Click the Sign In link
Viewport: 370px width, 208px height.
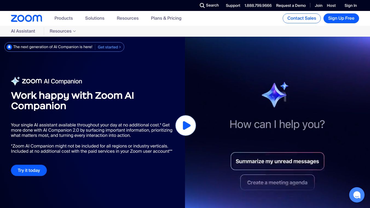pos(351,5)
